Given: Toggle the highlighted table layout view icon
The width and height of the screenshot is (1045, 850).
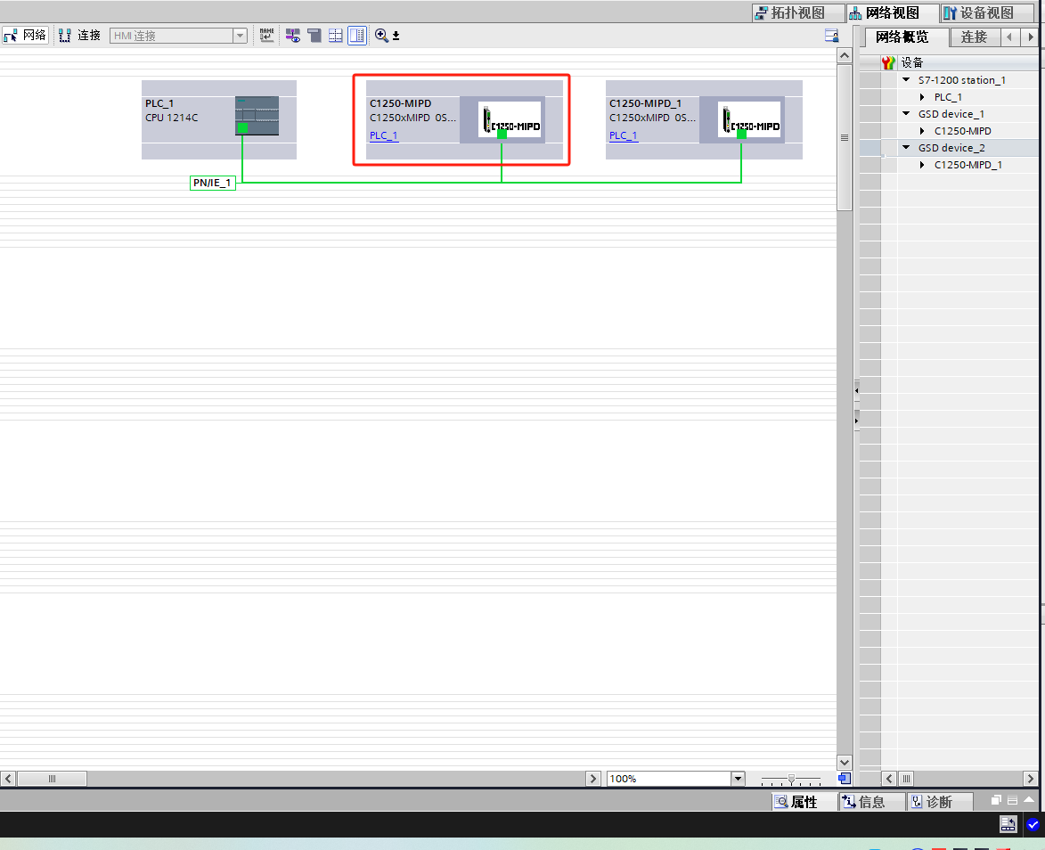Looking at the screenshot, I should click(357, 36).
